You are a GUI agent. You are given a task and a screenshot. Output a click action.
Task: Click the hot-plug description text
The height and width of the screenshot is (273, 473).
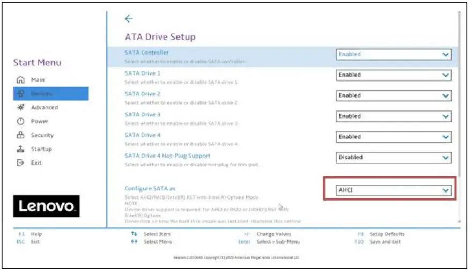pyautogui.click(x=192, y=165)
